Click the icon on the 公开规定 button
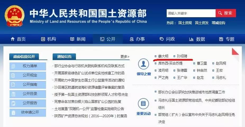The height and width of the screenshot is (127, 245). click(x=13, y=75)
